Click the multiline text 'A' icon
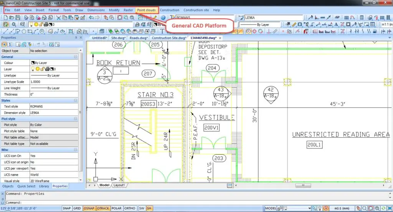393x212 pixels. coord(336,24)
